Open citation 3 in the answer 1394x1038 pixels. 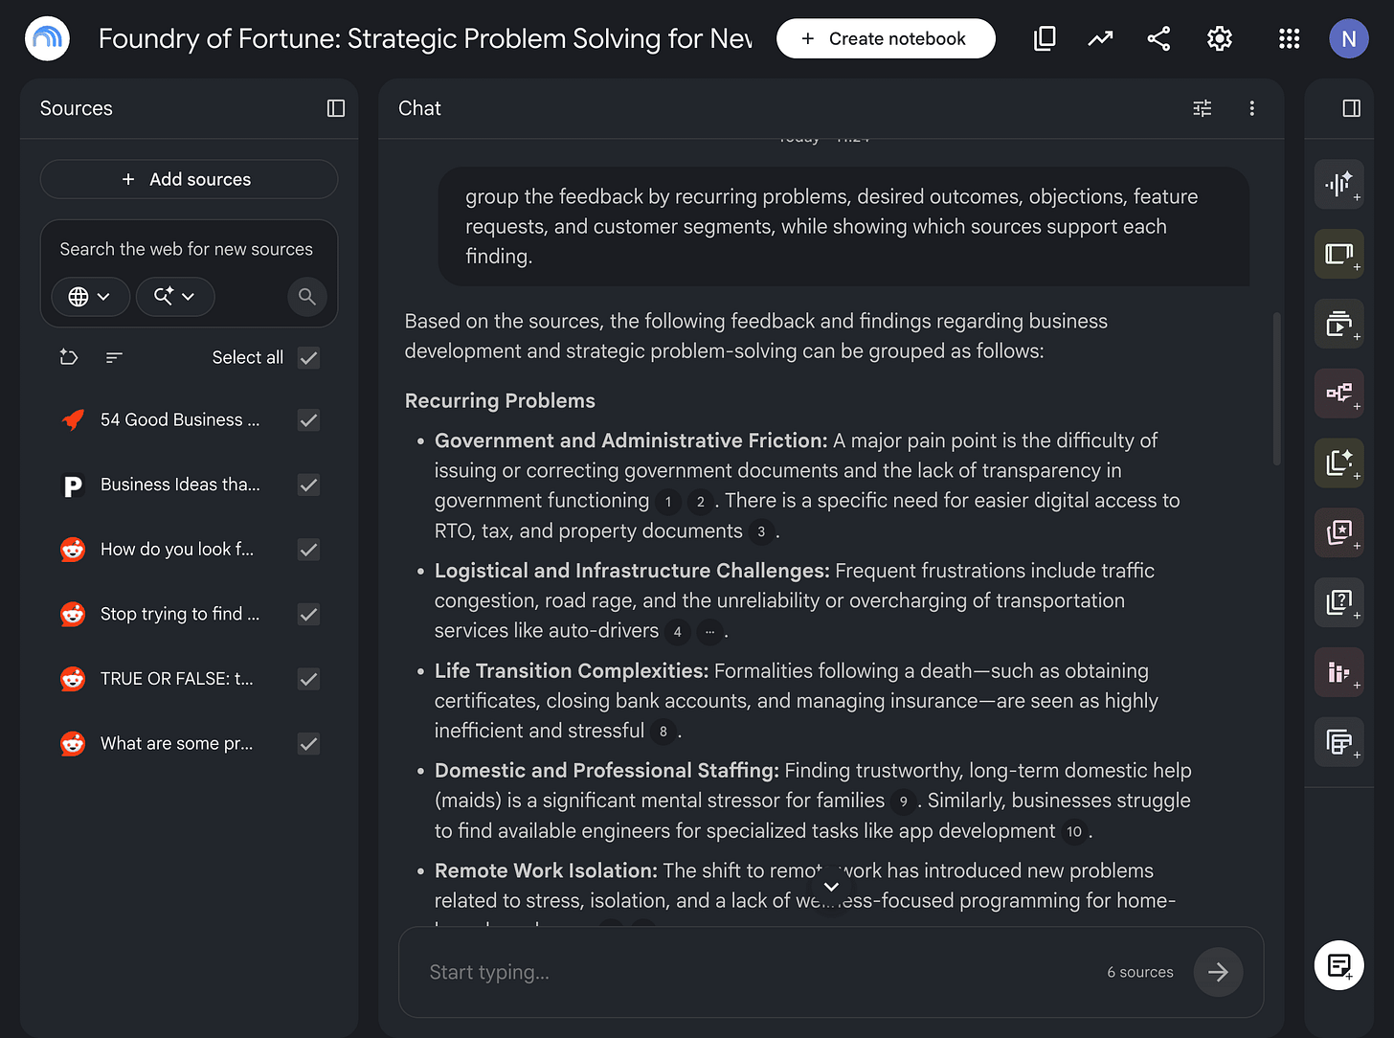(761, 531)
